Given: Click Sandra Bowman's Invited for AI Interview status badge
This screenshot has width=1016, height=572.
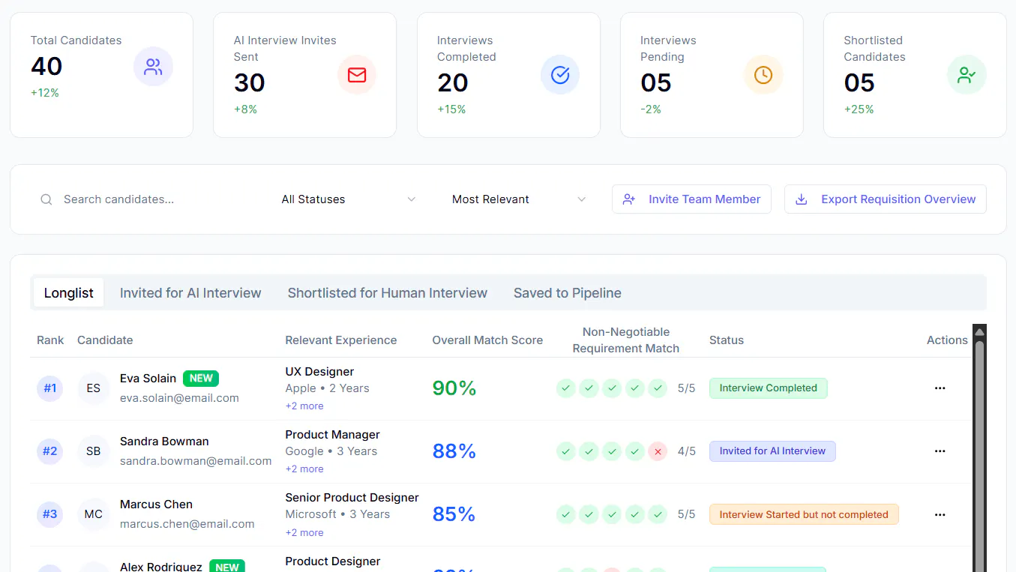Looking at the screenshot, I should point(772,451).
